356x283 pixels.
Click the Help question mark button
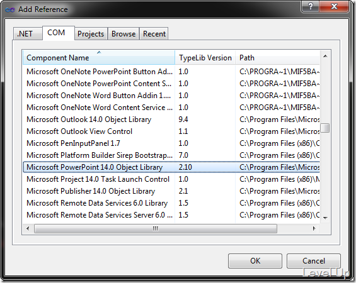click(310, 6)
